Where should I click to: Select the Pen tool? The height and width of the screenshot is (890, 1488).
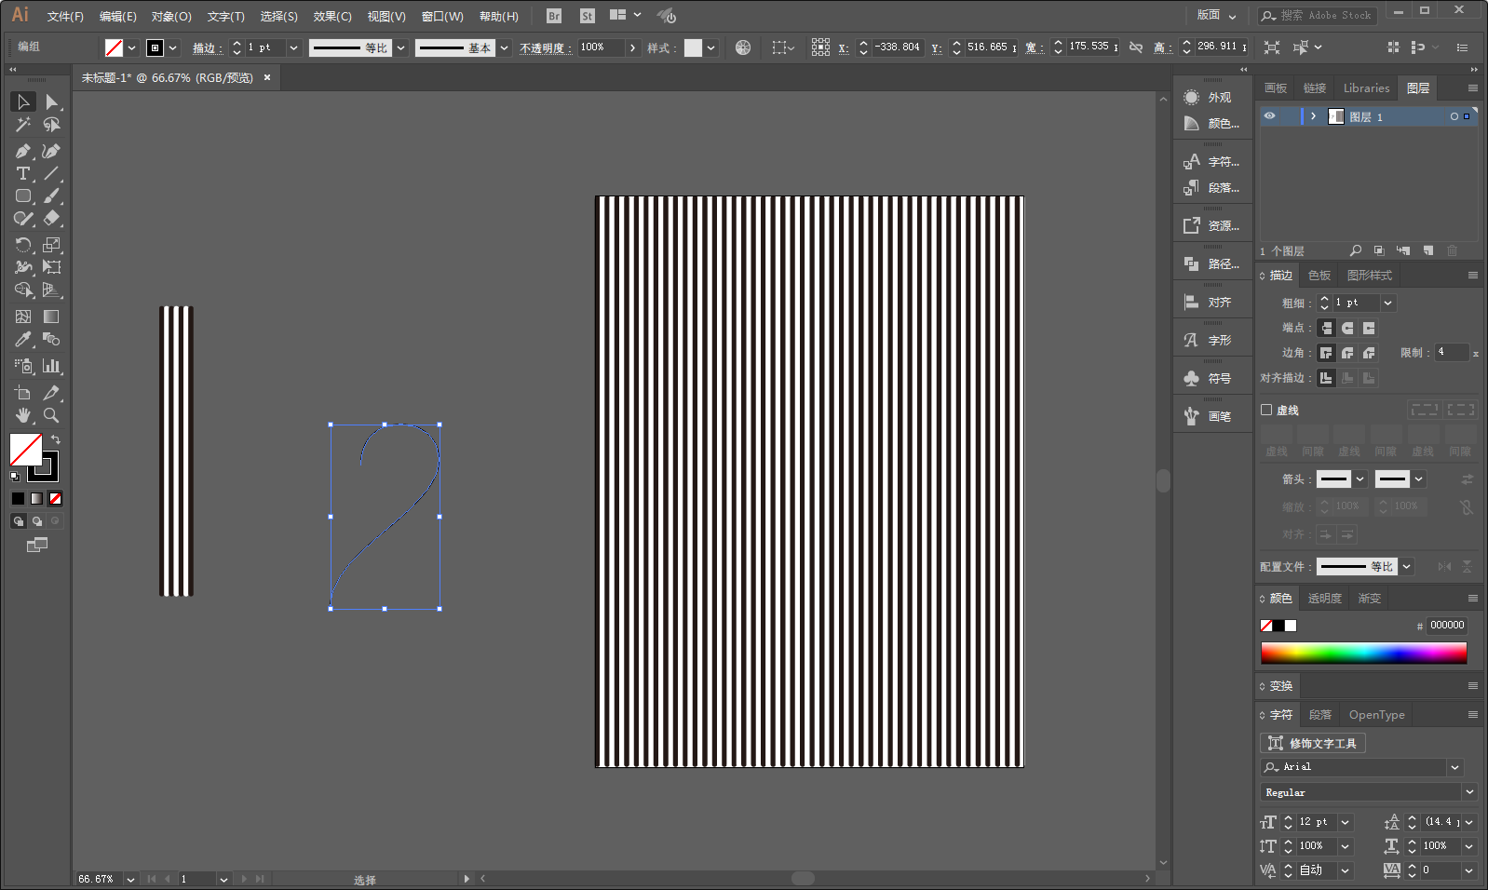tap(23, 151)
